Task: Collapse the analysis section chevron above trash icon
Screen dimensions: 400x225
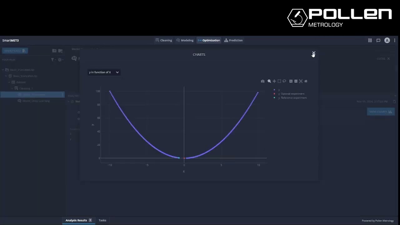Action: coord(395,96)
